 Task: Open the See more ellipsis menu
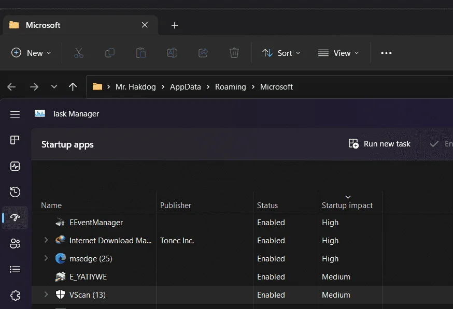coord(386,53)
